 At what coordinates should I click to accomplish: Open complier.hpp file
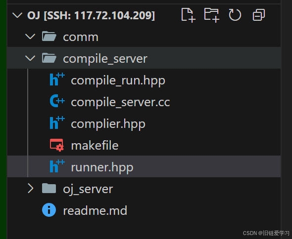108,124
